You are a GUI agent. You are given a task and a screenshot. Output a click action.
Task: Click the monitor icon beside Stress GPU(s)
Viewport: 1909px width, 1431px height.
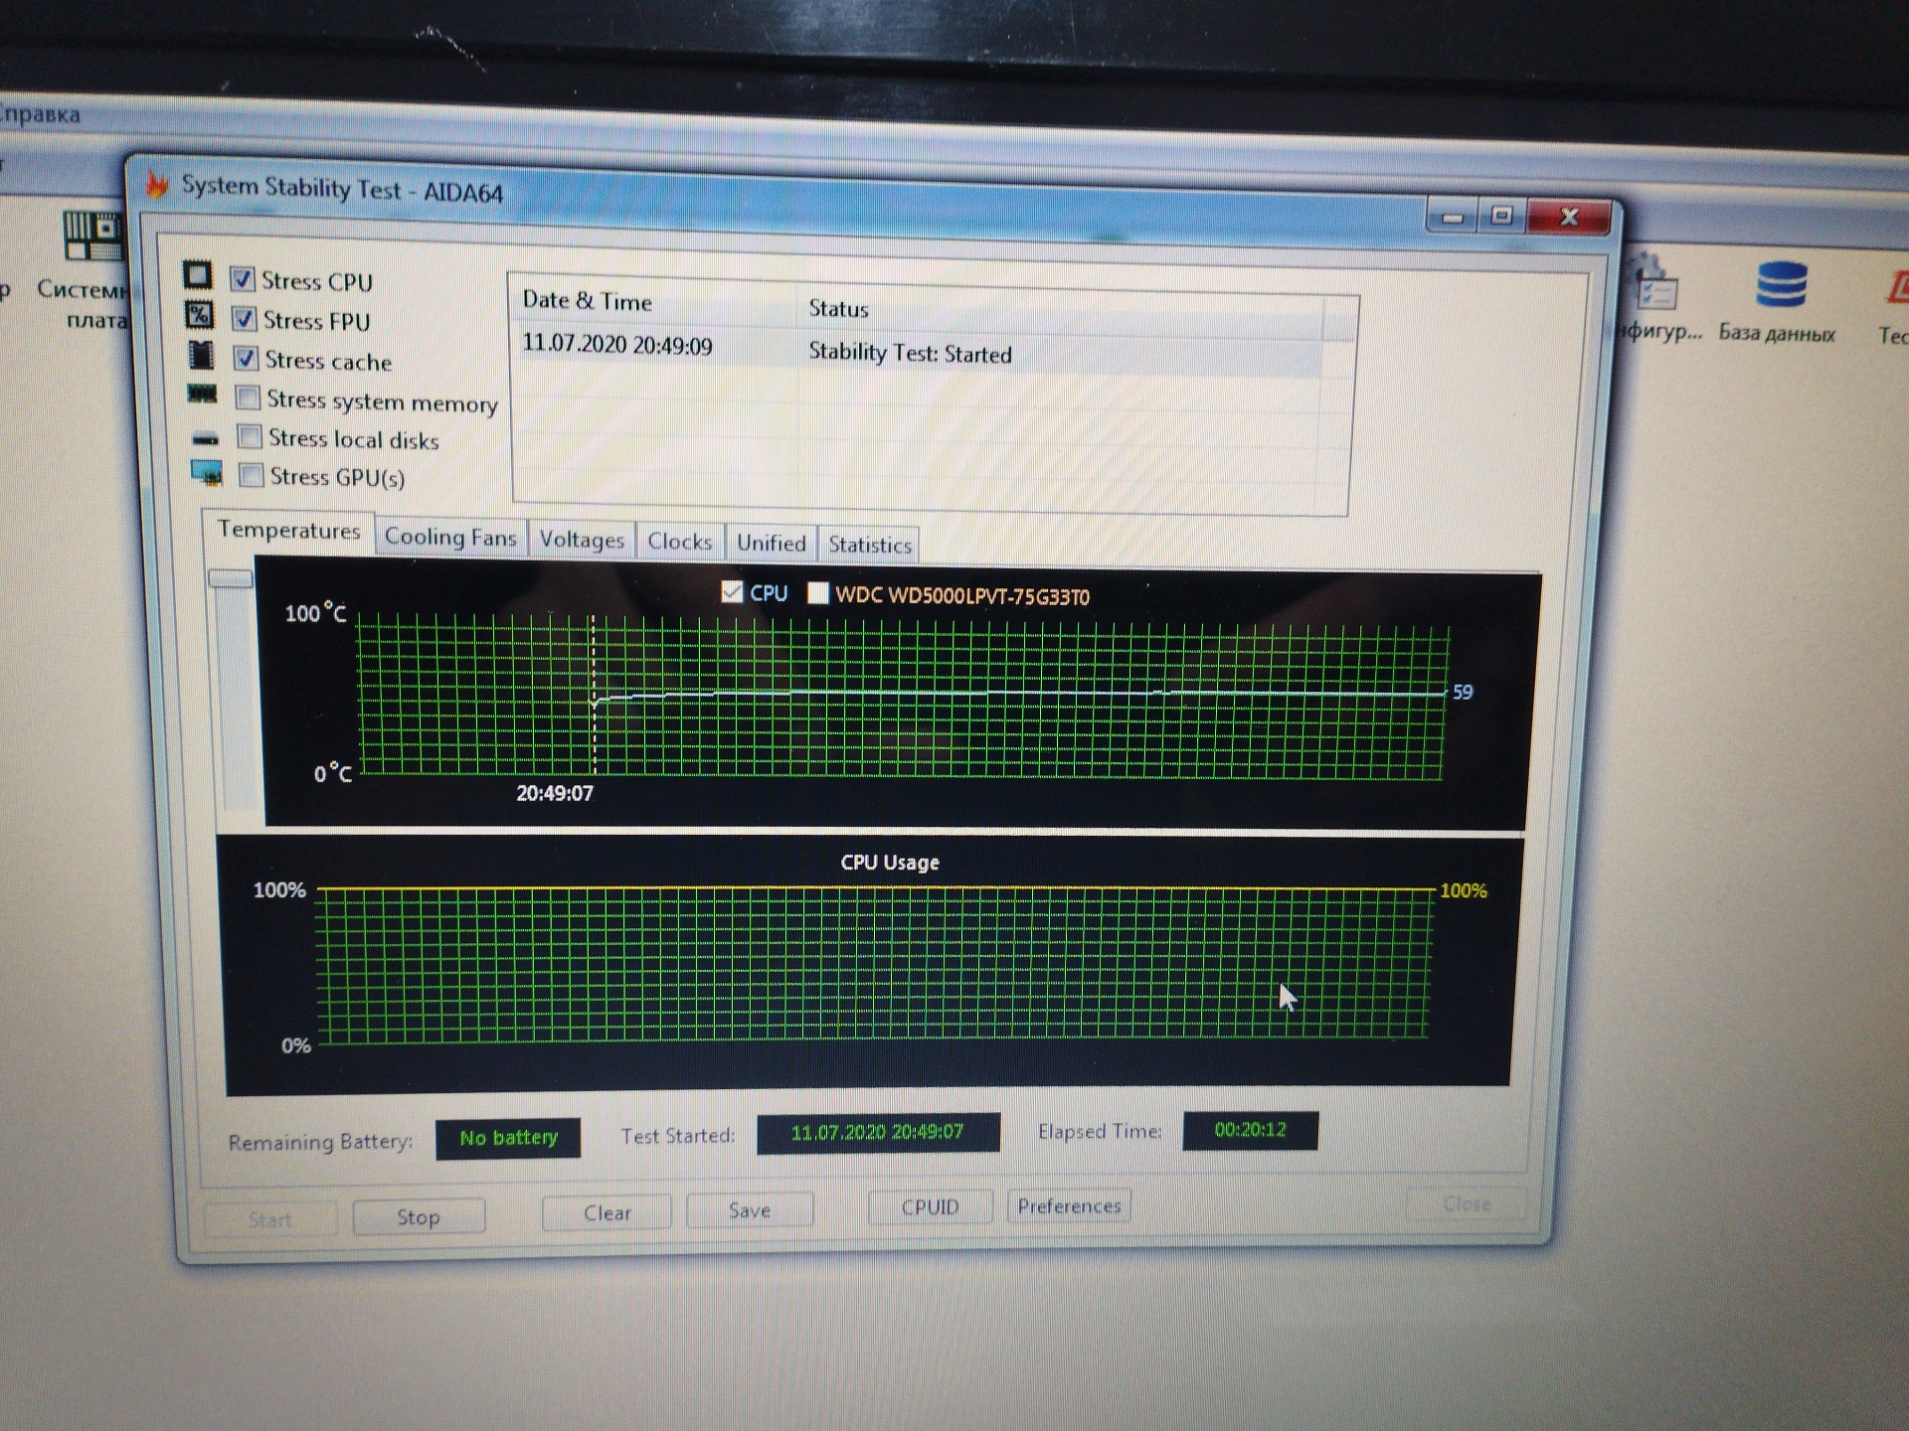pos(207,474)
